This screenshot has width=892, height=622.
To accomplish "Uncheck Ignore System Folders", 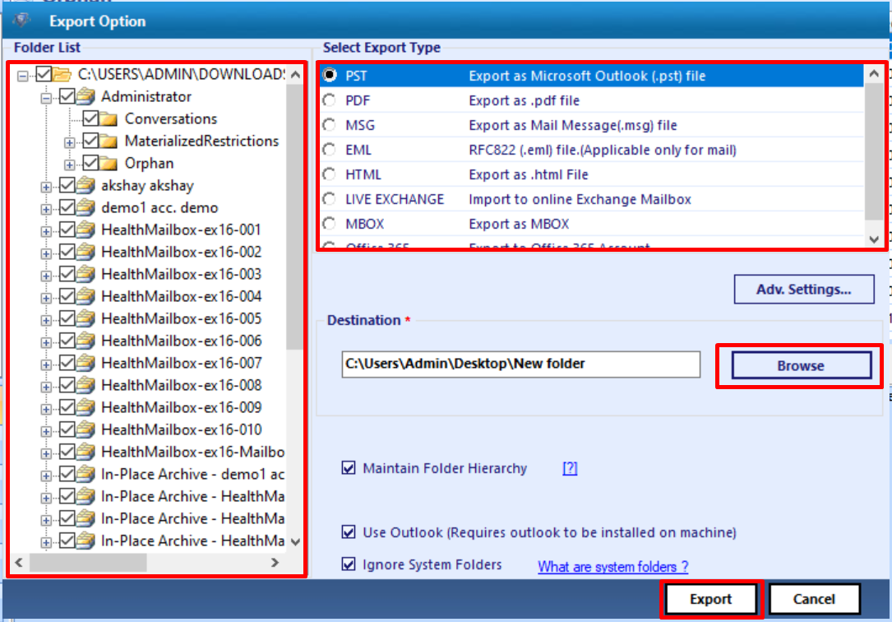I will pos(349,564).
